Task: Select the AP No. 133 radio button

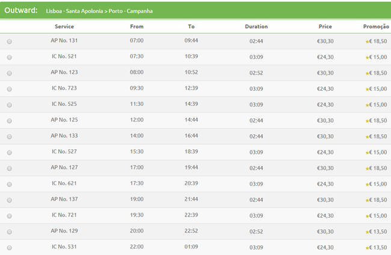Action: (x=10, y=137)
